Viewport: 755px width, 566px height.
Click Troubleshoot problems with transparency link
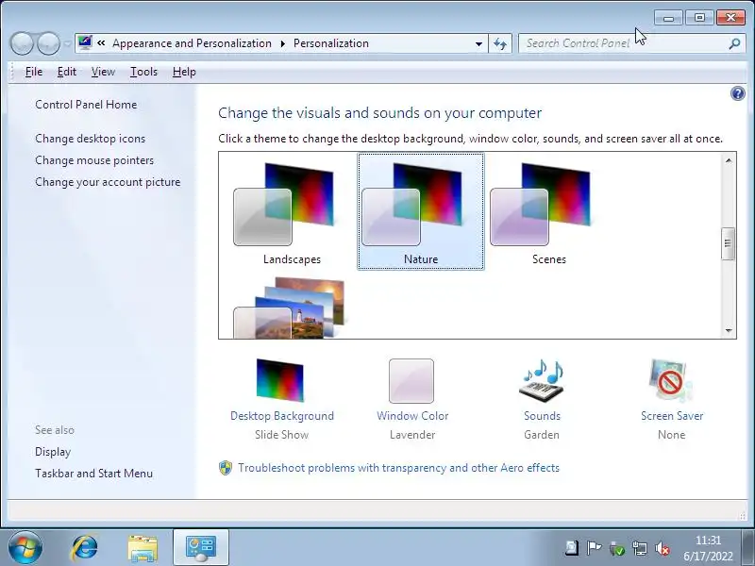(398, 468)
